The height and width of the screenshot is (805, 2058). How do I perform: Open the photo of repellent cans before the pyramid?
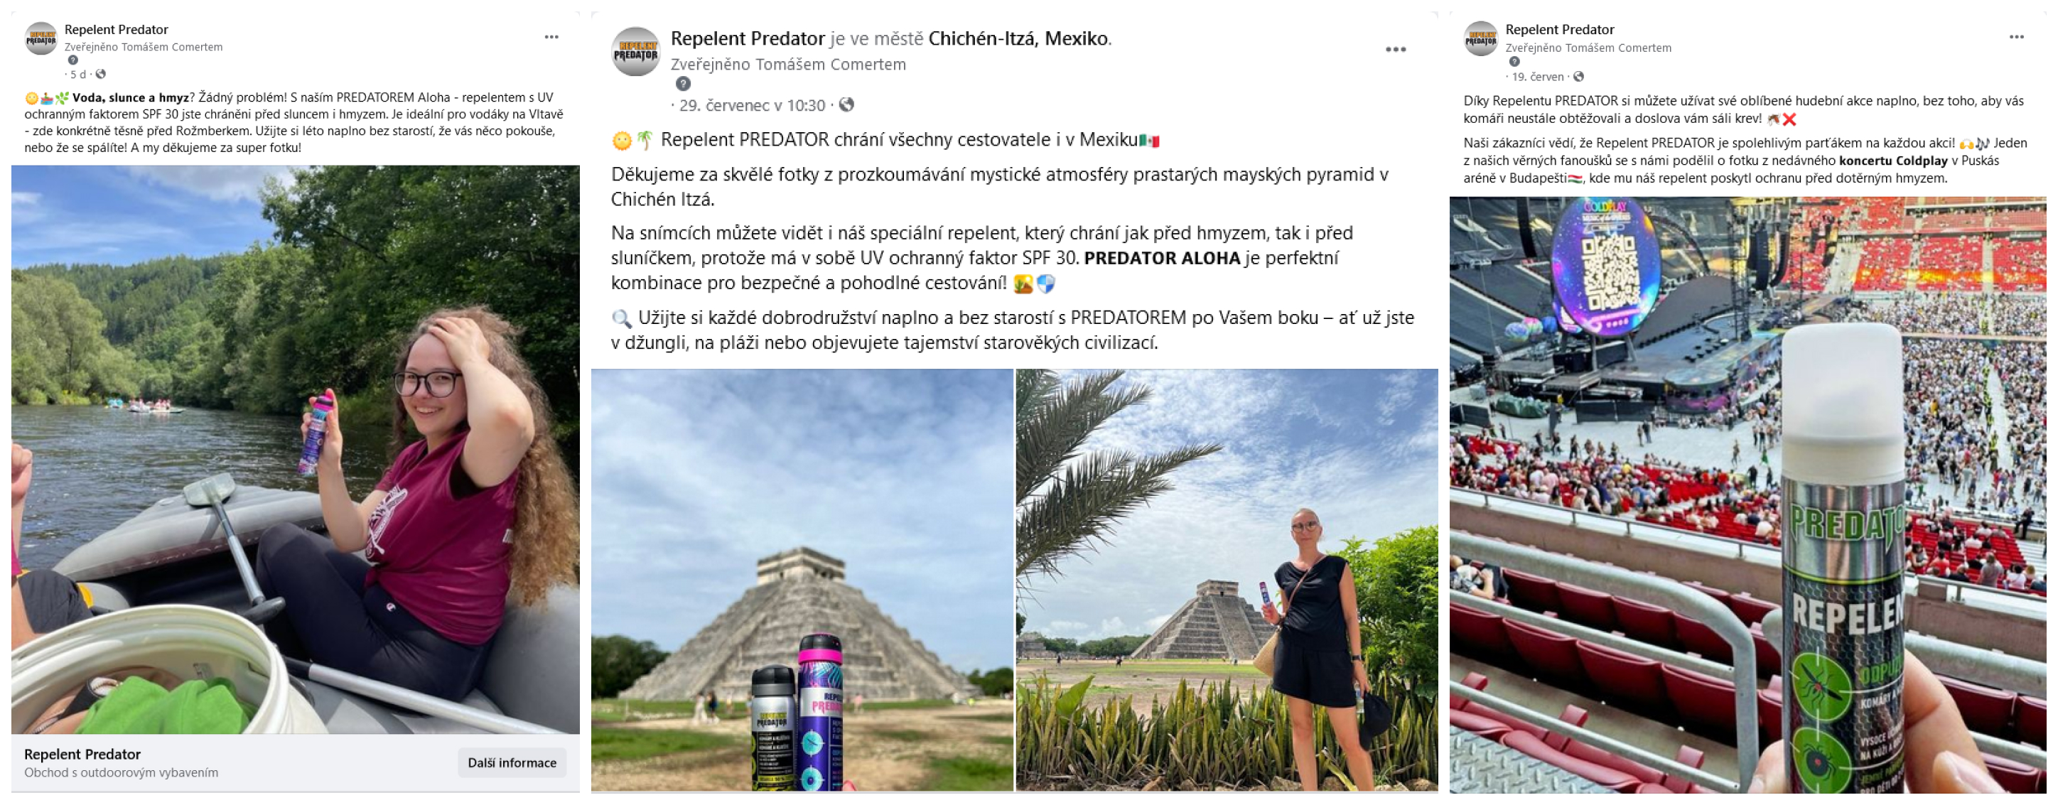pyautogui.click(x=802, y=580)
